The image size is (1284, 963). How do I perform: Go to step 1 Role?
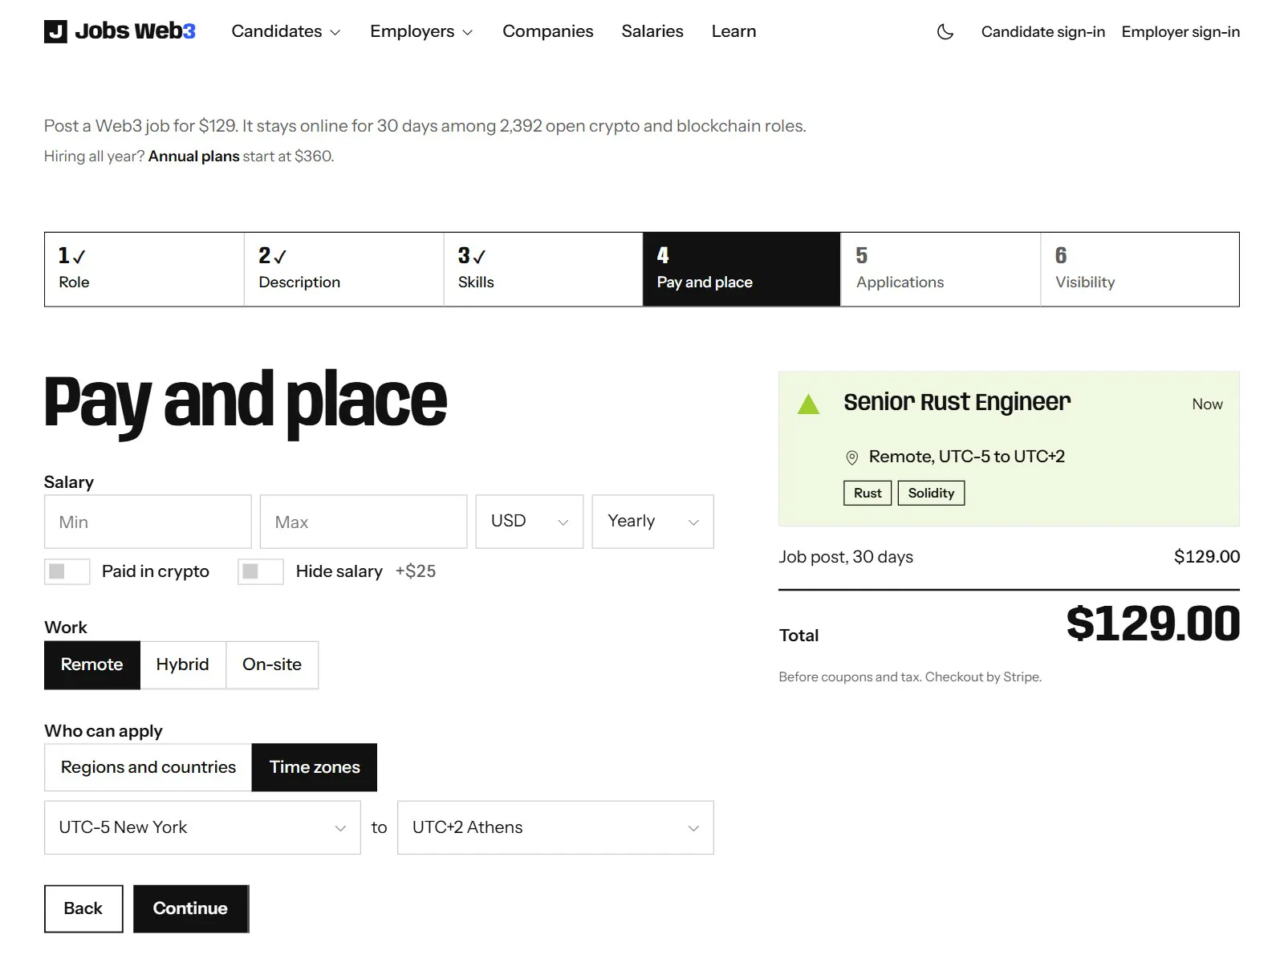click(x=144, y=270)
